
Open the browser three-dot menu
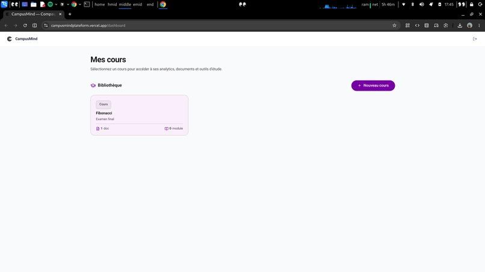tap(479, 26)
